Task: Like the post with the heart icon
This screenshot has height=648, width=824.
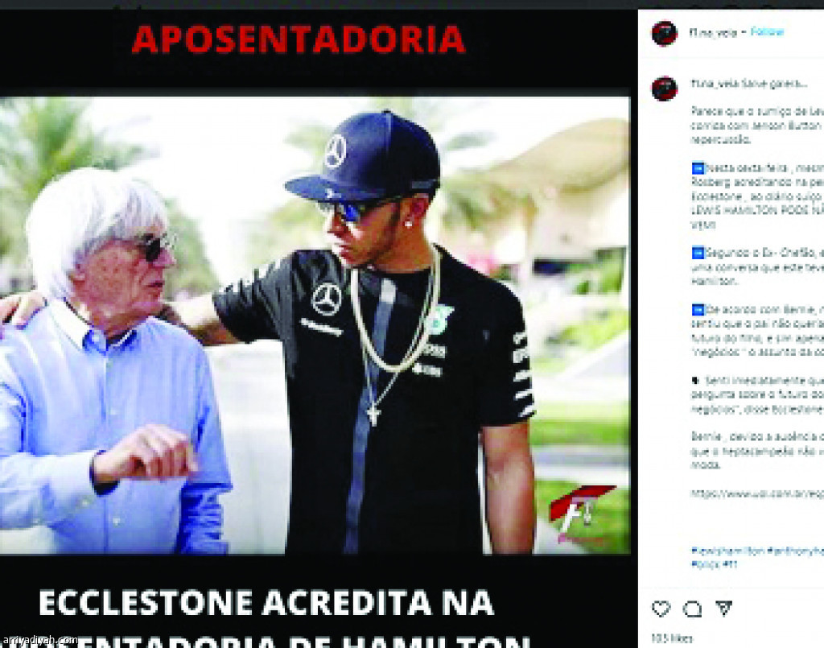Action: 661,609
